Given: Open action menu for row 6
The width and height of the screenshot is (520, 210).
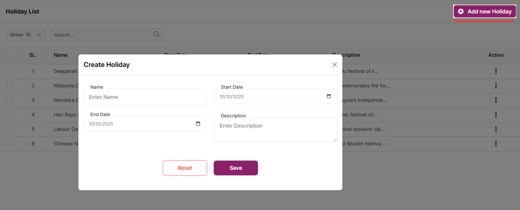Looking at the screenshot, I should click(496, 144).
